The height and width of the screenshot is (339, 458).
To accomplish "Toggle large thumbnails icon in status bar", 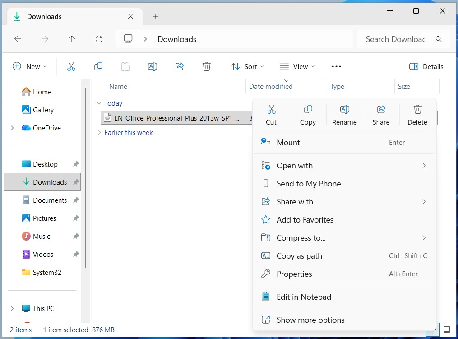I will 447,330.
